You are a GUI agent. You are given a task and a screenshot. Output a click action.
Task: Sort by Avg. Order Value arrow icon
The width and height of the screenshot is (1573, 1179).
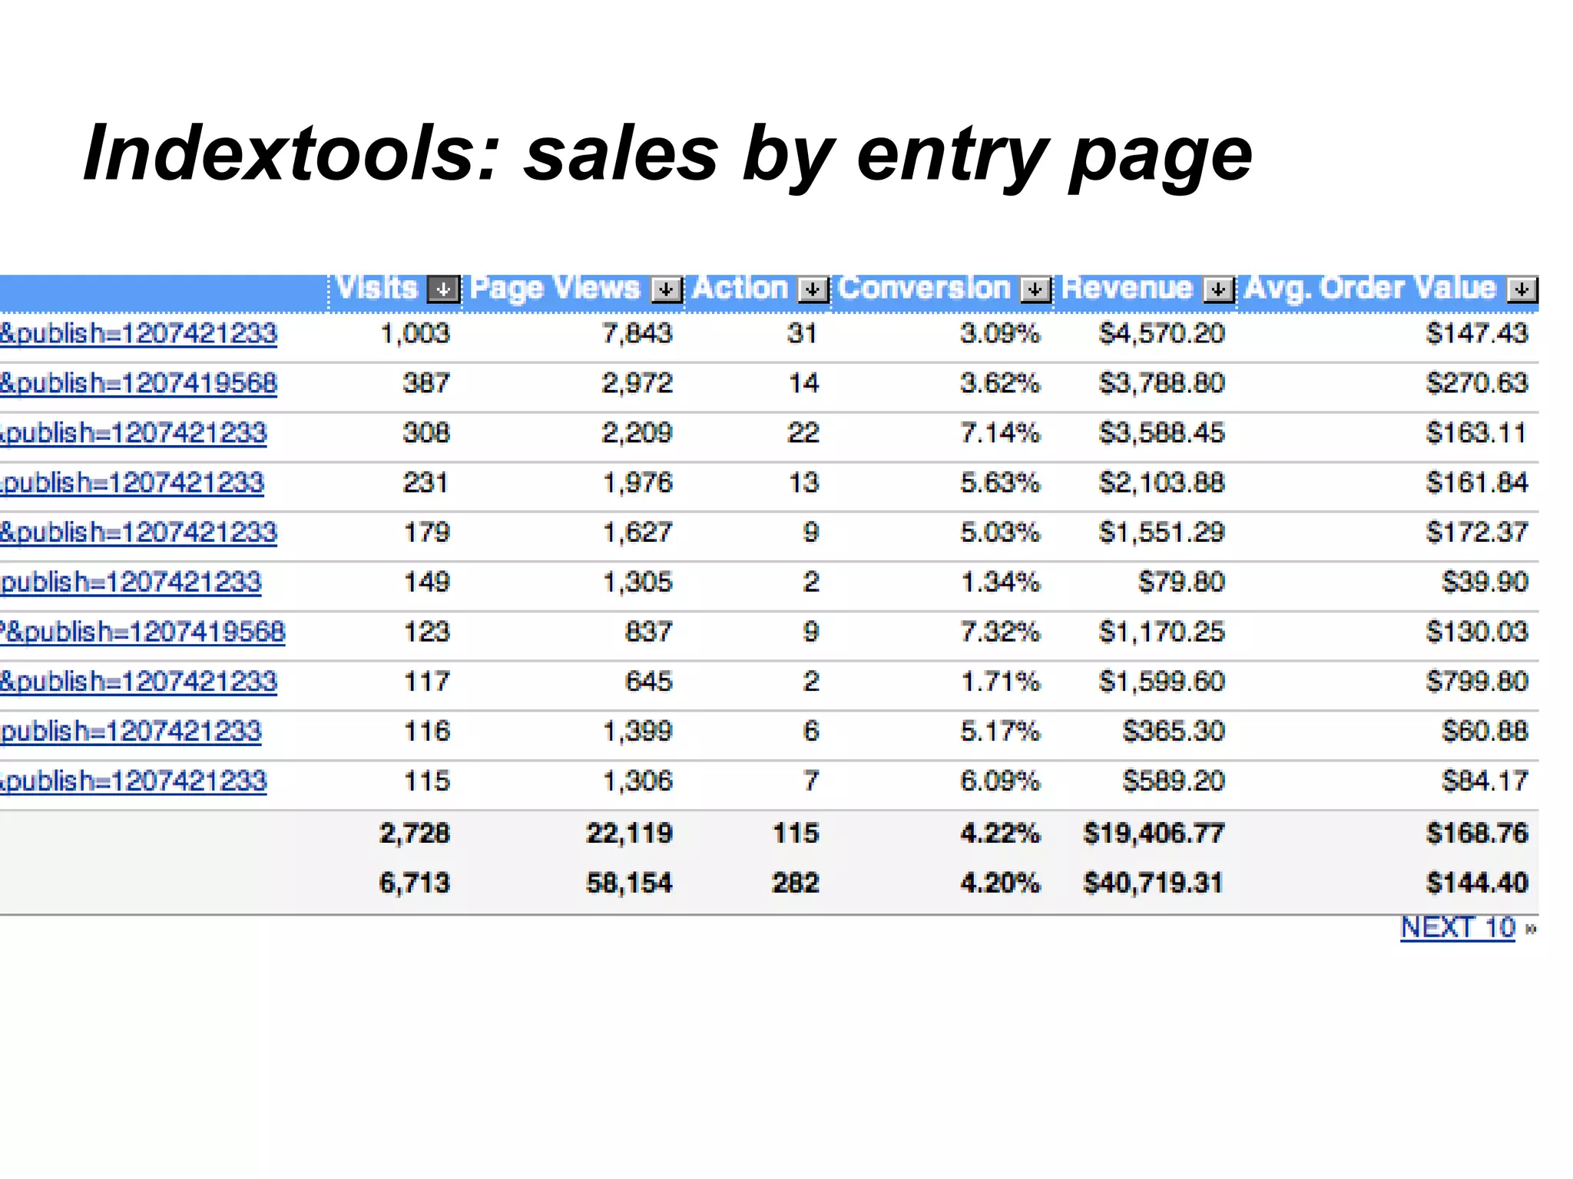click(x=1522, y=289)
